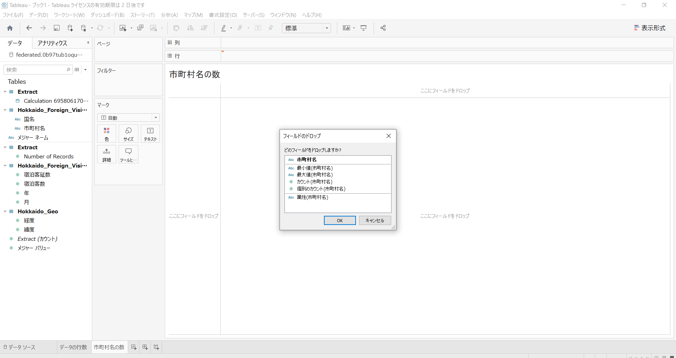Switch to the データの行数 sheet tab

pos(73,347)
